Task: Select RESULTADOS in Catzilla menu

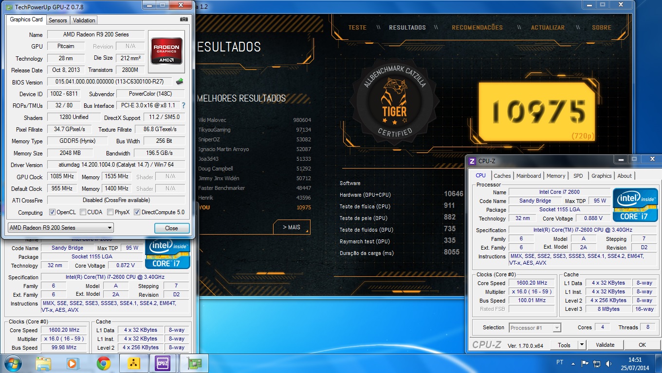Action: coord(407,28)
